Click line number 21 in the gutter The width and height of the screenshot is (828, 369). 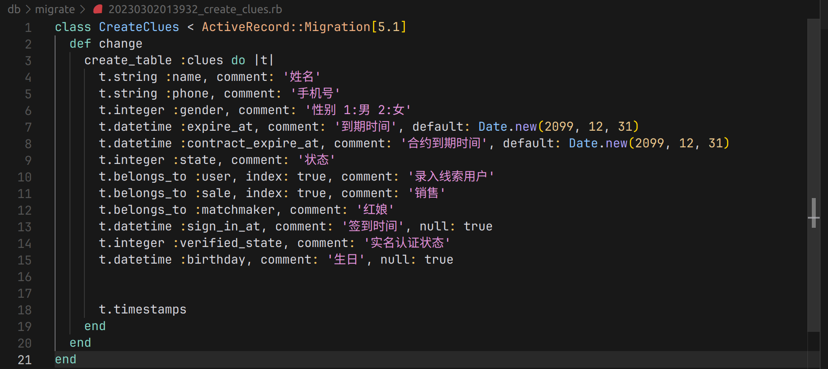coord(24,360)
